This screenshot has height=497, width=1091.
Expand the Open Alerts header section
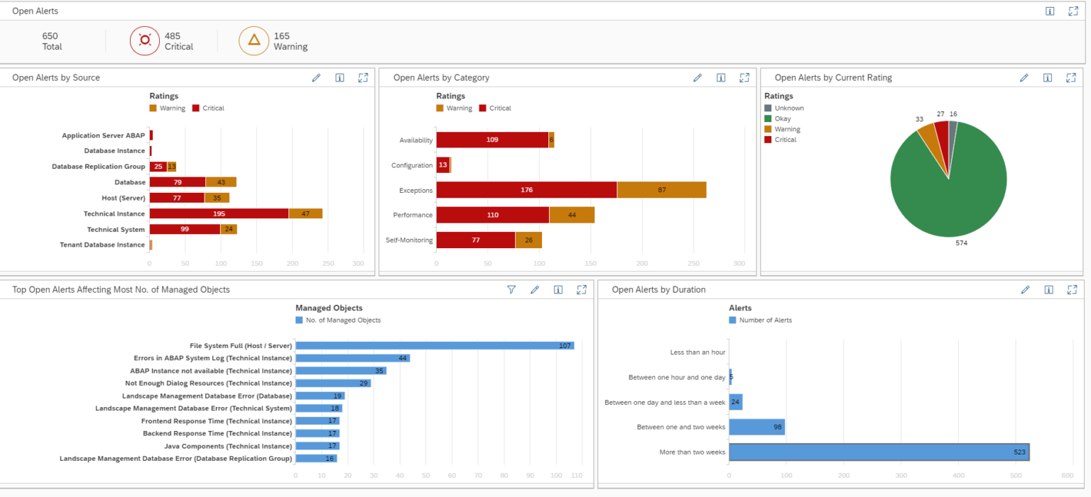[x=1073, y=11]
